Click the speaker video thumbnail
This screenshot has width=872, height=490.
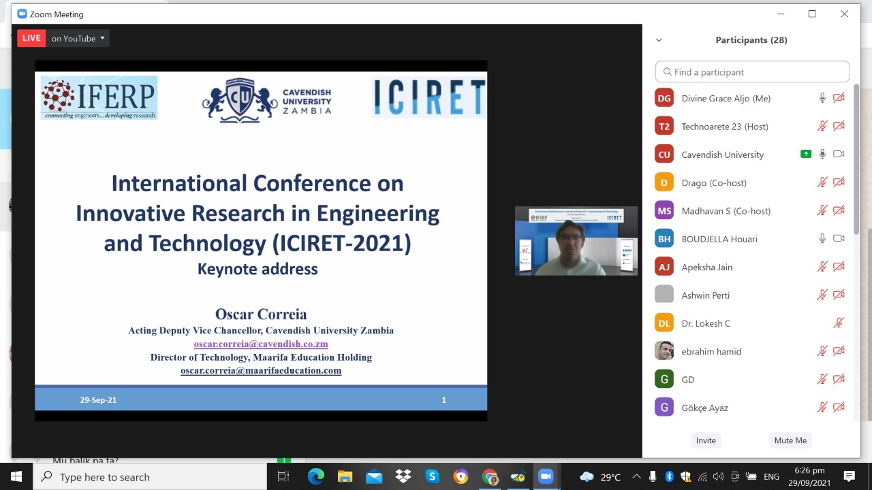pos(576,241)
